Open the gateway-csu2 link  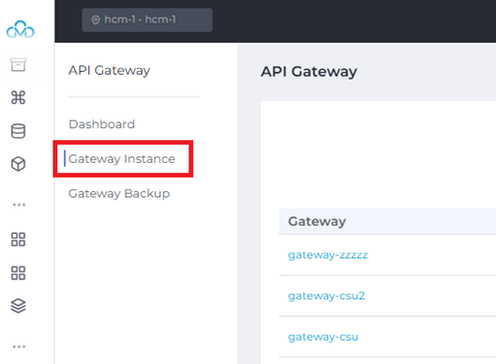(326, 296)
